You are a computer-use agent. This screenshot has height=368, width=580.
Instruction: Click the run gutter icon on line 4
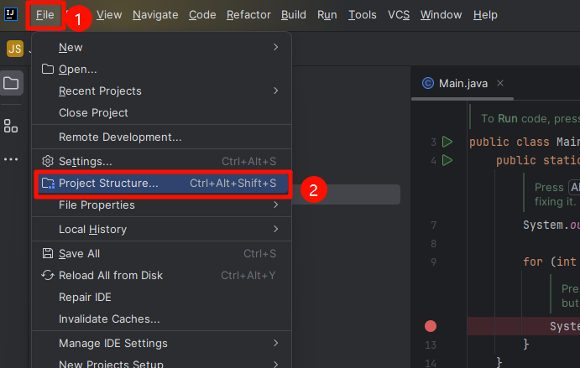[x=447, y=160]
